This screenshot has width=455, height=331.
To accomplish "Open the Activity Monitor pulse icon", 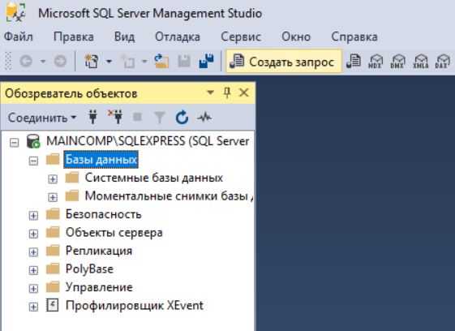I will pyautogui.click(x=204, y=118).
